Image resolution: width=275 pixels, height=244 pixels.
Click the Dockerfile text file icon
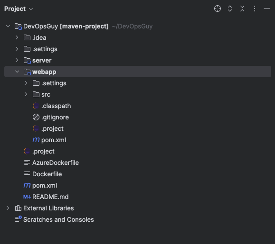(x=27, y=174)
